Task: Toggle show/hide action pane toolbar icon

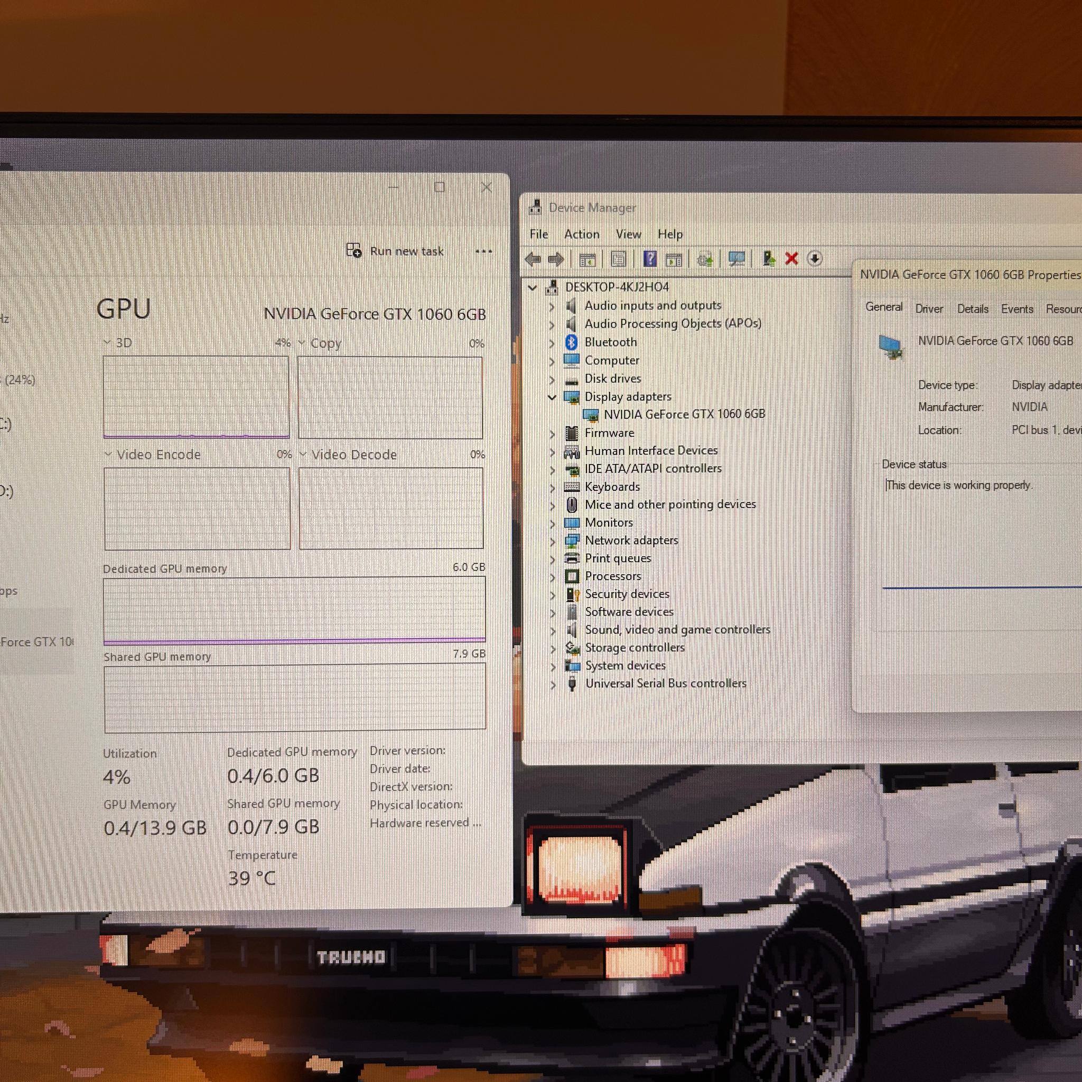Action: click(x=674, y=259)
